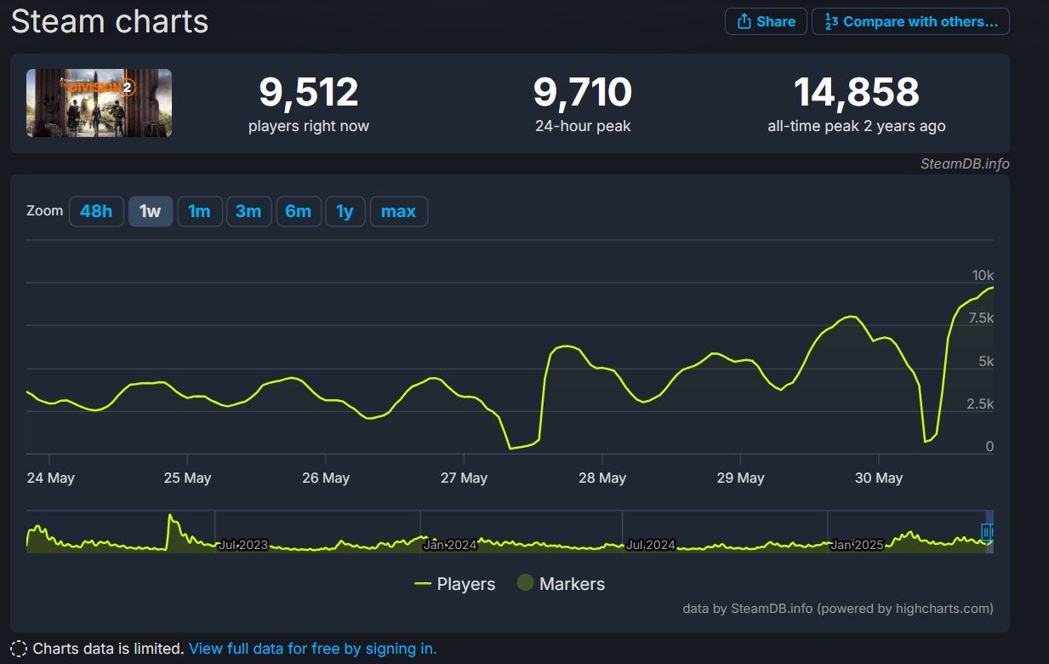This screenshot has height=664, width=1049.
Task: Select the 1w zoom range
Action: tap(151, 211)
